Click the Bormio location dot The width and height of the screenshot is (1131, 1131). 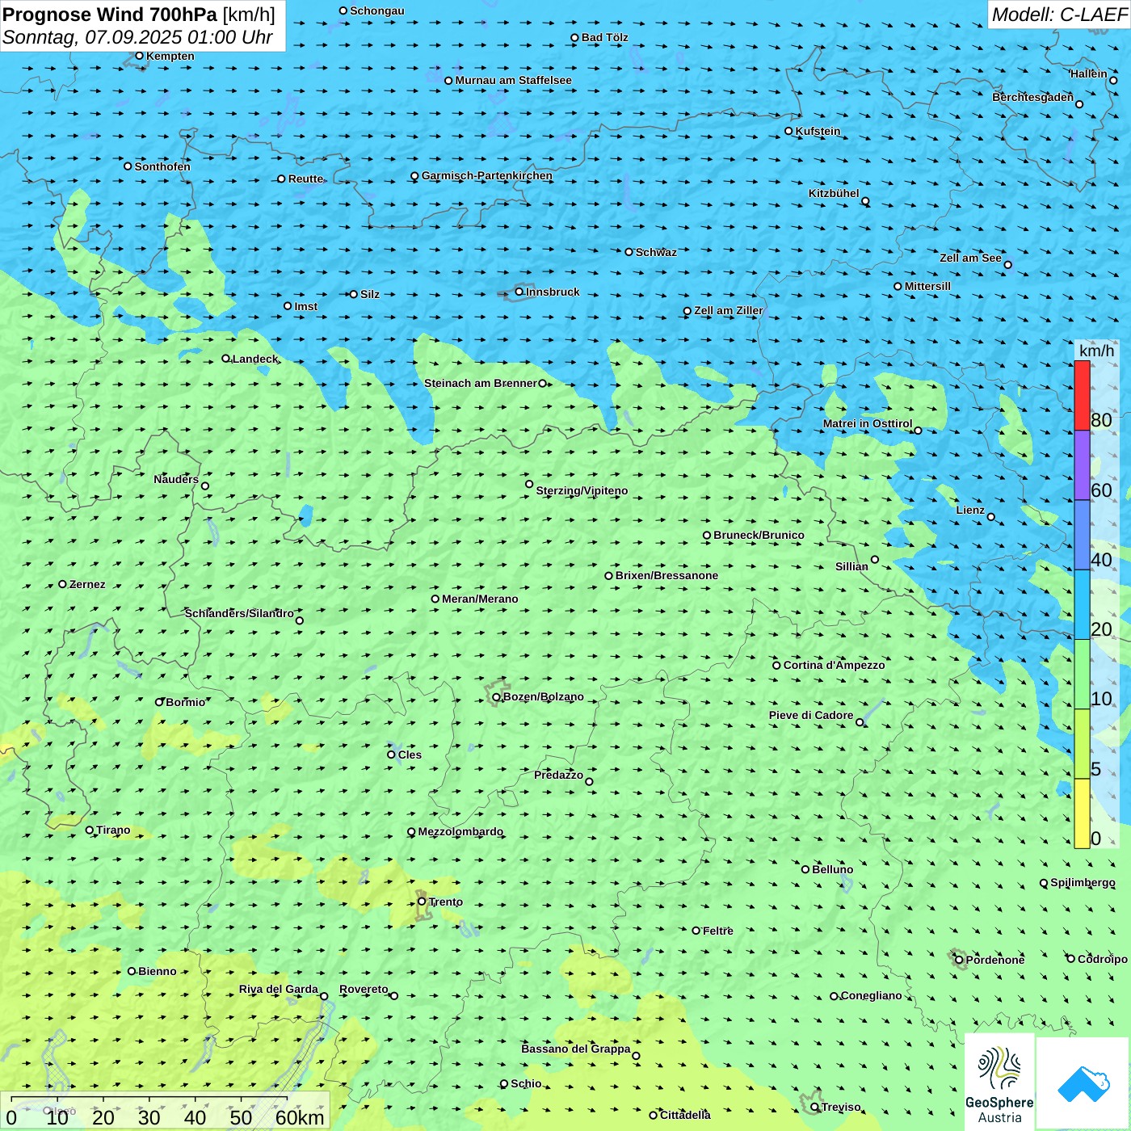(x=159, y=702)
